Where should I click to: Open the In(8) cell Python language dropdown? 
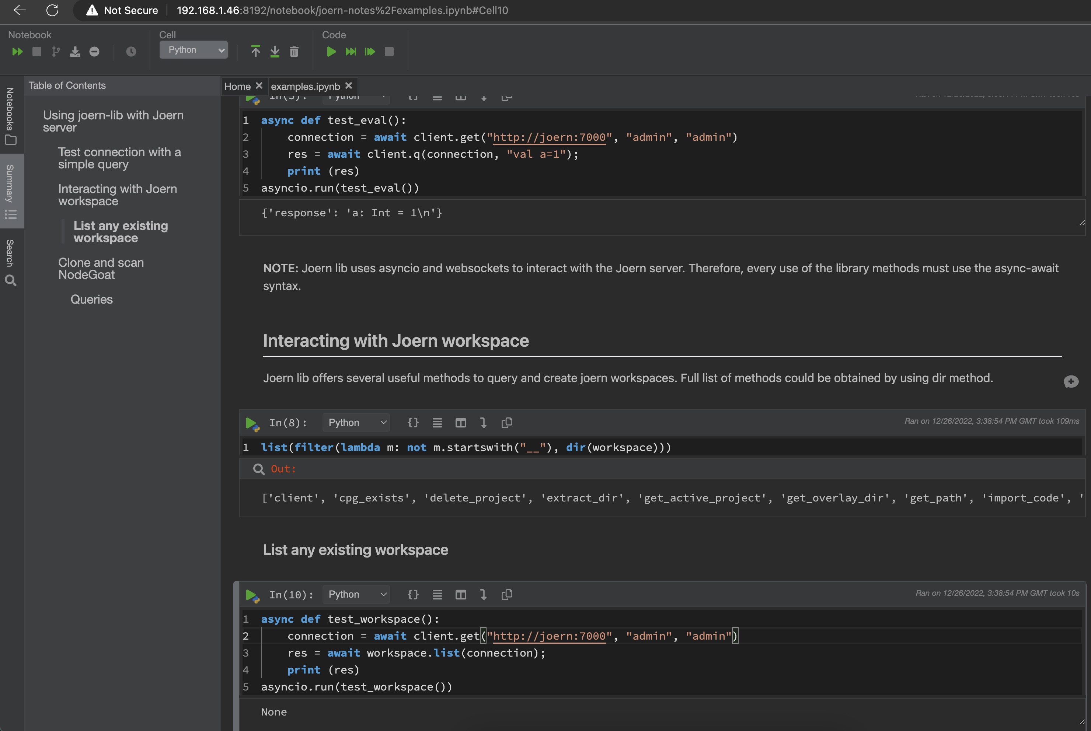(357, 423)
